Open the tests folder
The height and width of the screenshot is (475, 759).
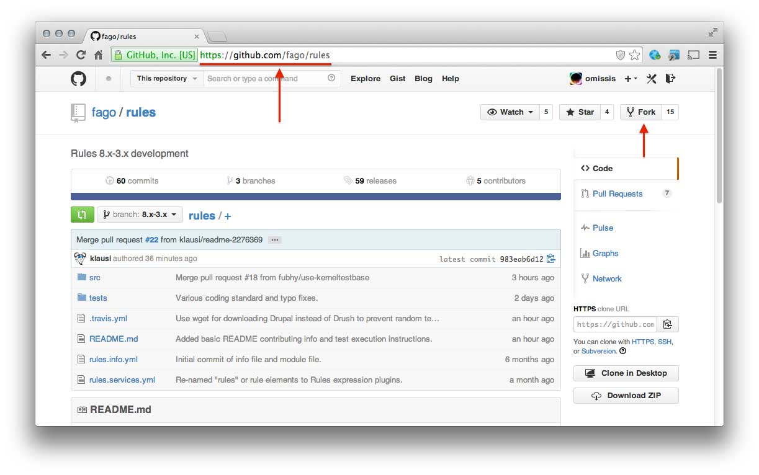point(98,298)
